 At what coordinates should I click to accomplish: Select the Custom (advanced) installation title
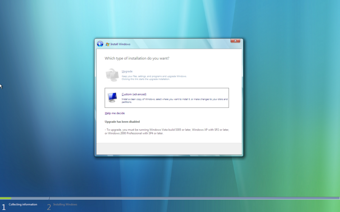coord(134,94)
